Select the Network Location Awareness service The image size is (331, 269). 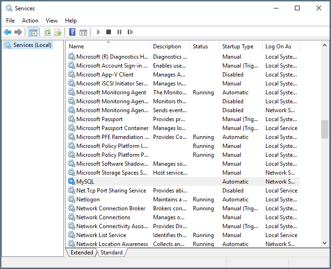(x=112, y=244)
